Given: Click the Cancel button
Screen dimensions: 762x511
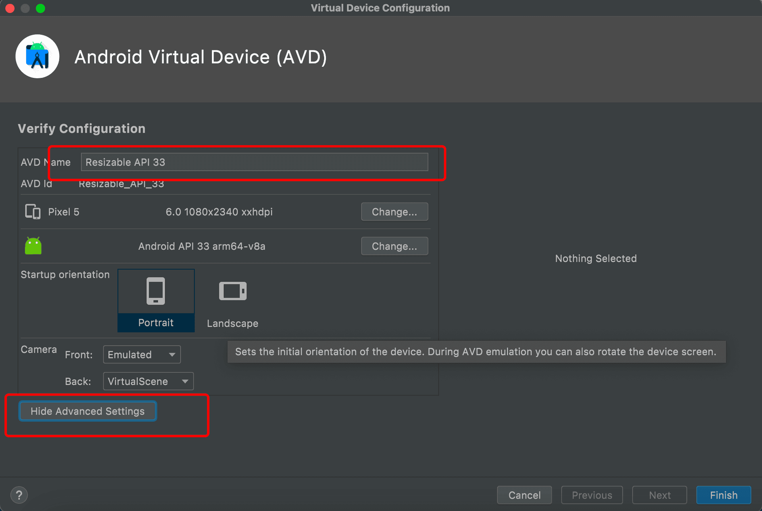Looking at the screenshot, I should click(524, 495).
